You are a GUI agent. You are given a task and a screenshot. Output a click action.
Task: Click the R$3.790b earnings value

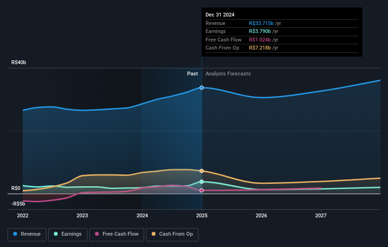pos(260,31)
